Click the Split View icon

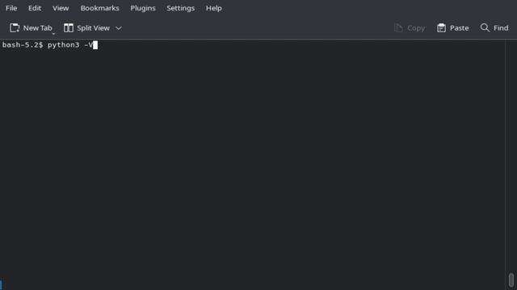tap(68, 28)
